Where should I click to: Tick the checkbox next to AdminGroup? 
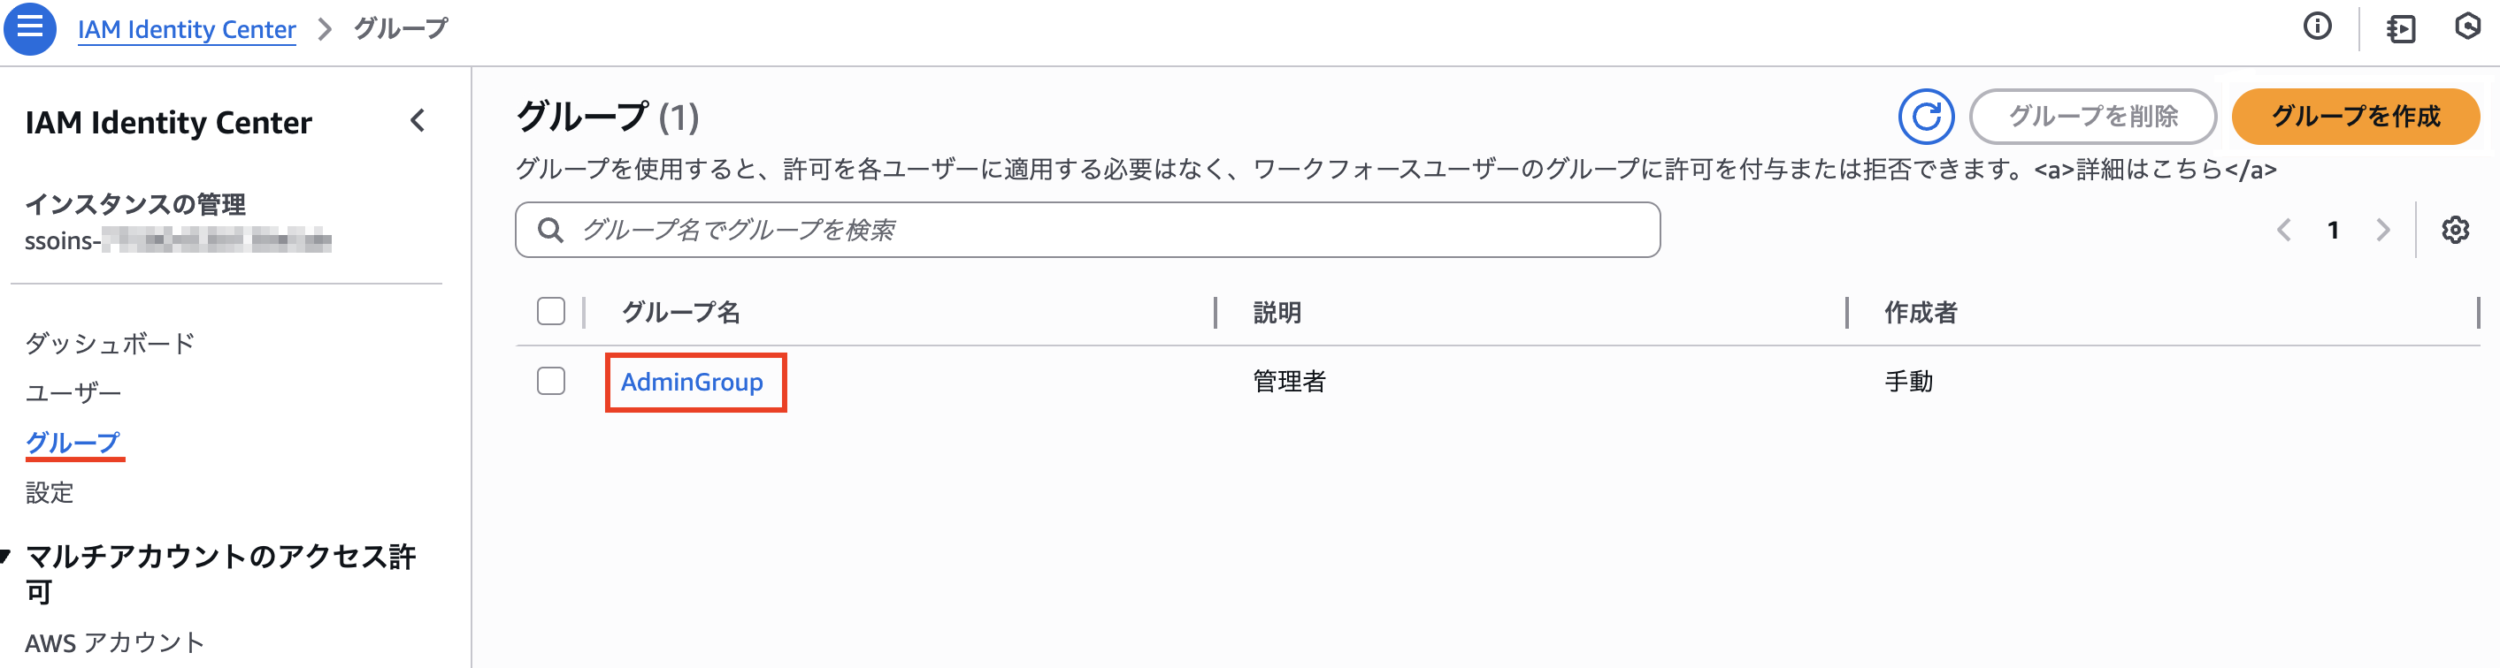[x=549, y=382]
